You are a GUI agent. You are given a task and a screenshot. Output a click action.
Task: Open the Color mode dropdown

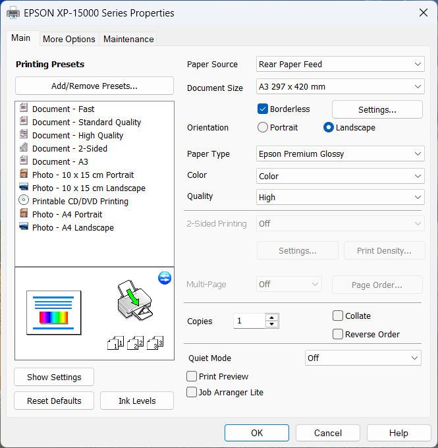tap(340, 176)
